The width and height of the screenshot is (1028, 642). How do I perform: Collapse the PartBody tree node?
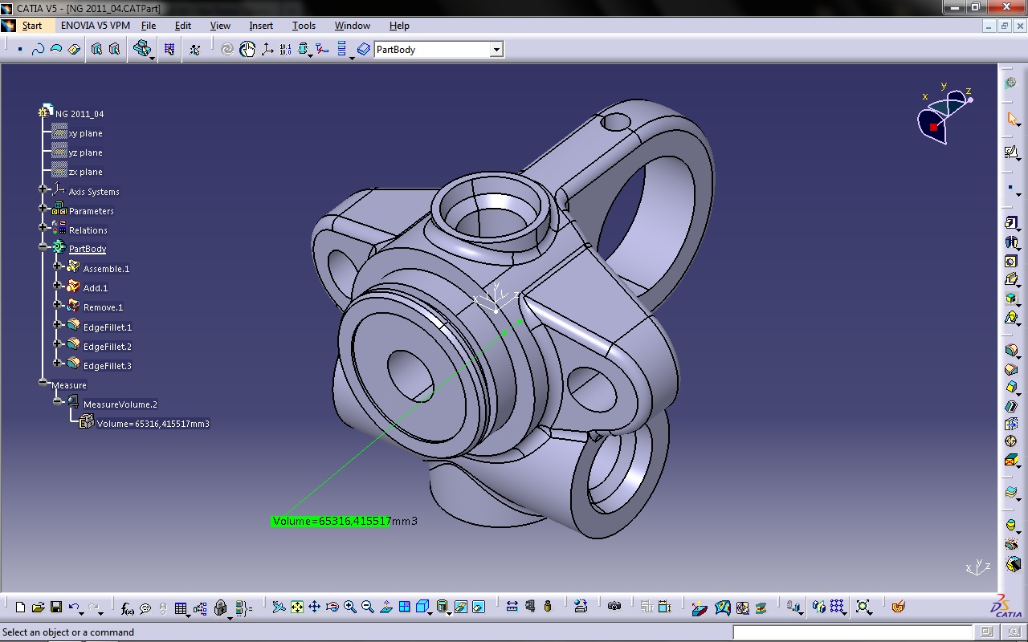pyautogui.click(x=43, y=247)
